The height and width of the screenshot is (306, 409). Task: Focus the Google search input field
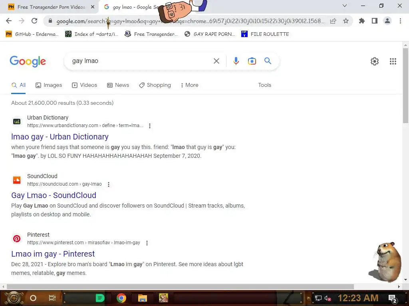tap(141, 61)
